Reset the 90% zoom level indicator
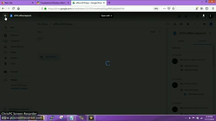The height and width of the screenshot is (121, 216). (156, 8)
